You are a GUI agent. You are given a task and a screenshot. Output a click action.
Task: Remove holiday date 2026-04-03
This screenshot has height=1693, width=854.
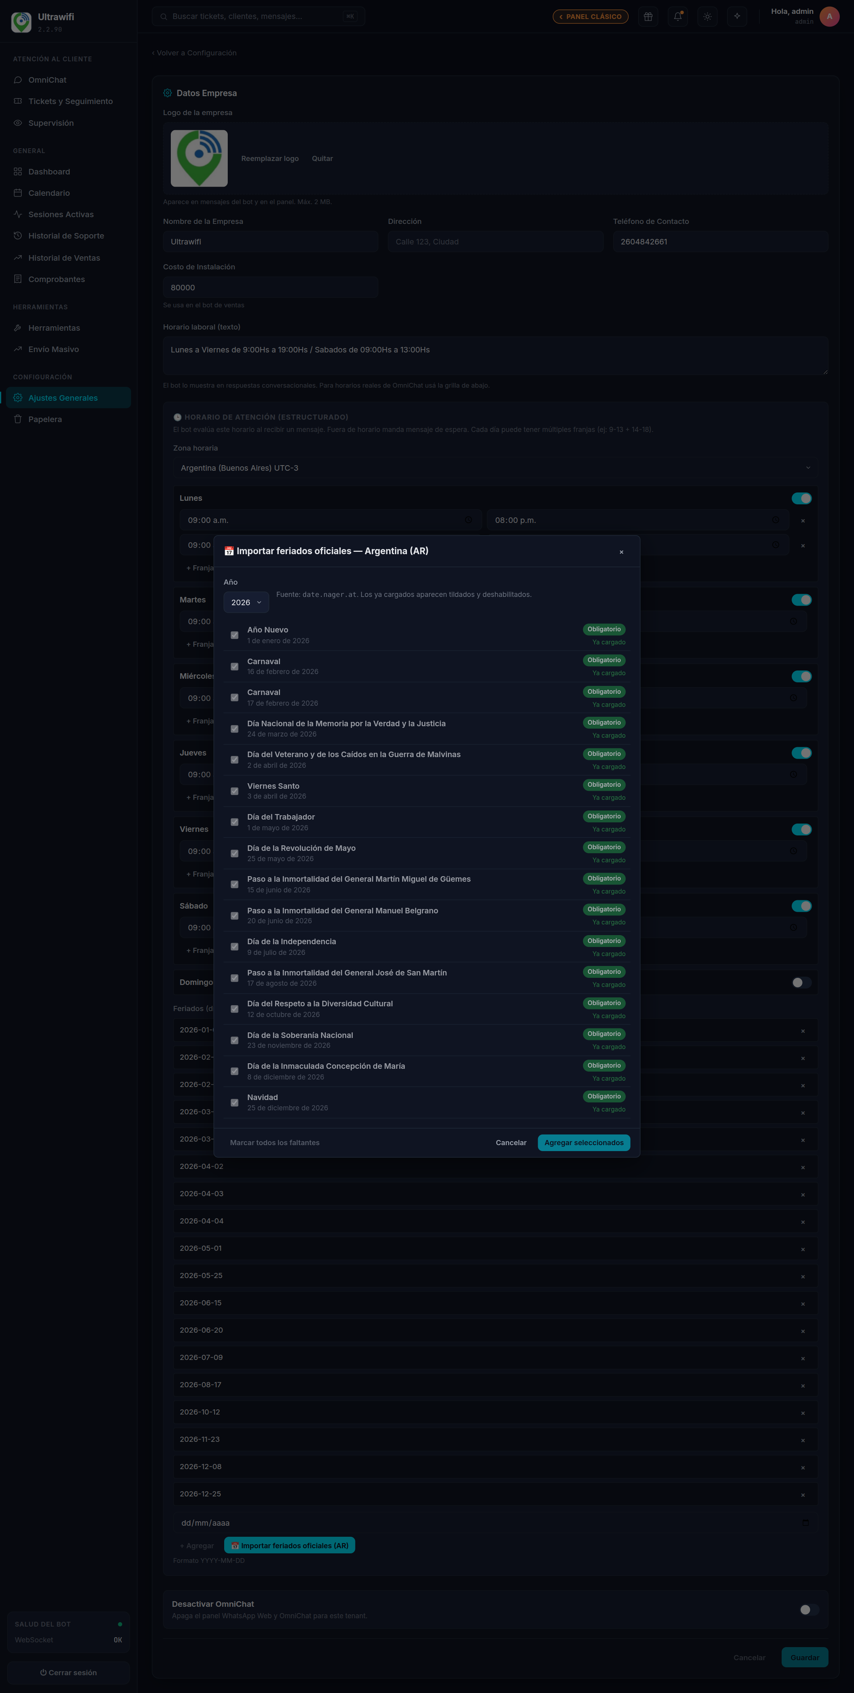click(x=803, y=1195)
